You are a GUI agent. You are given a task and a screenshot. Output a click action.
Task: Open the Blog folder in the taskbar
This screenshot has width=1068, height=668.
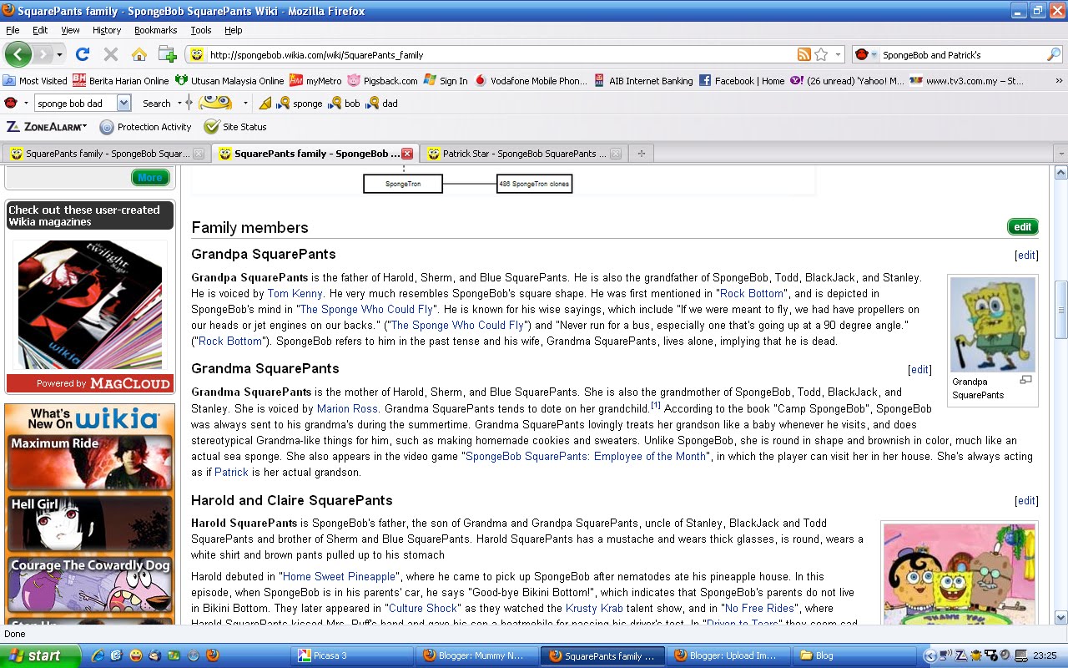(855, 655)
